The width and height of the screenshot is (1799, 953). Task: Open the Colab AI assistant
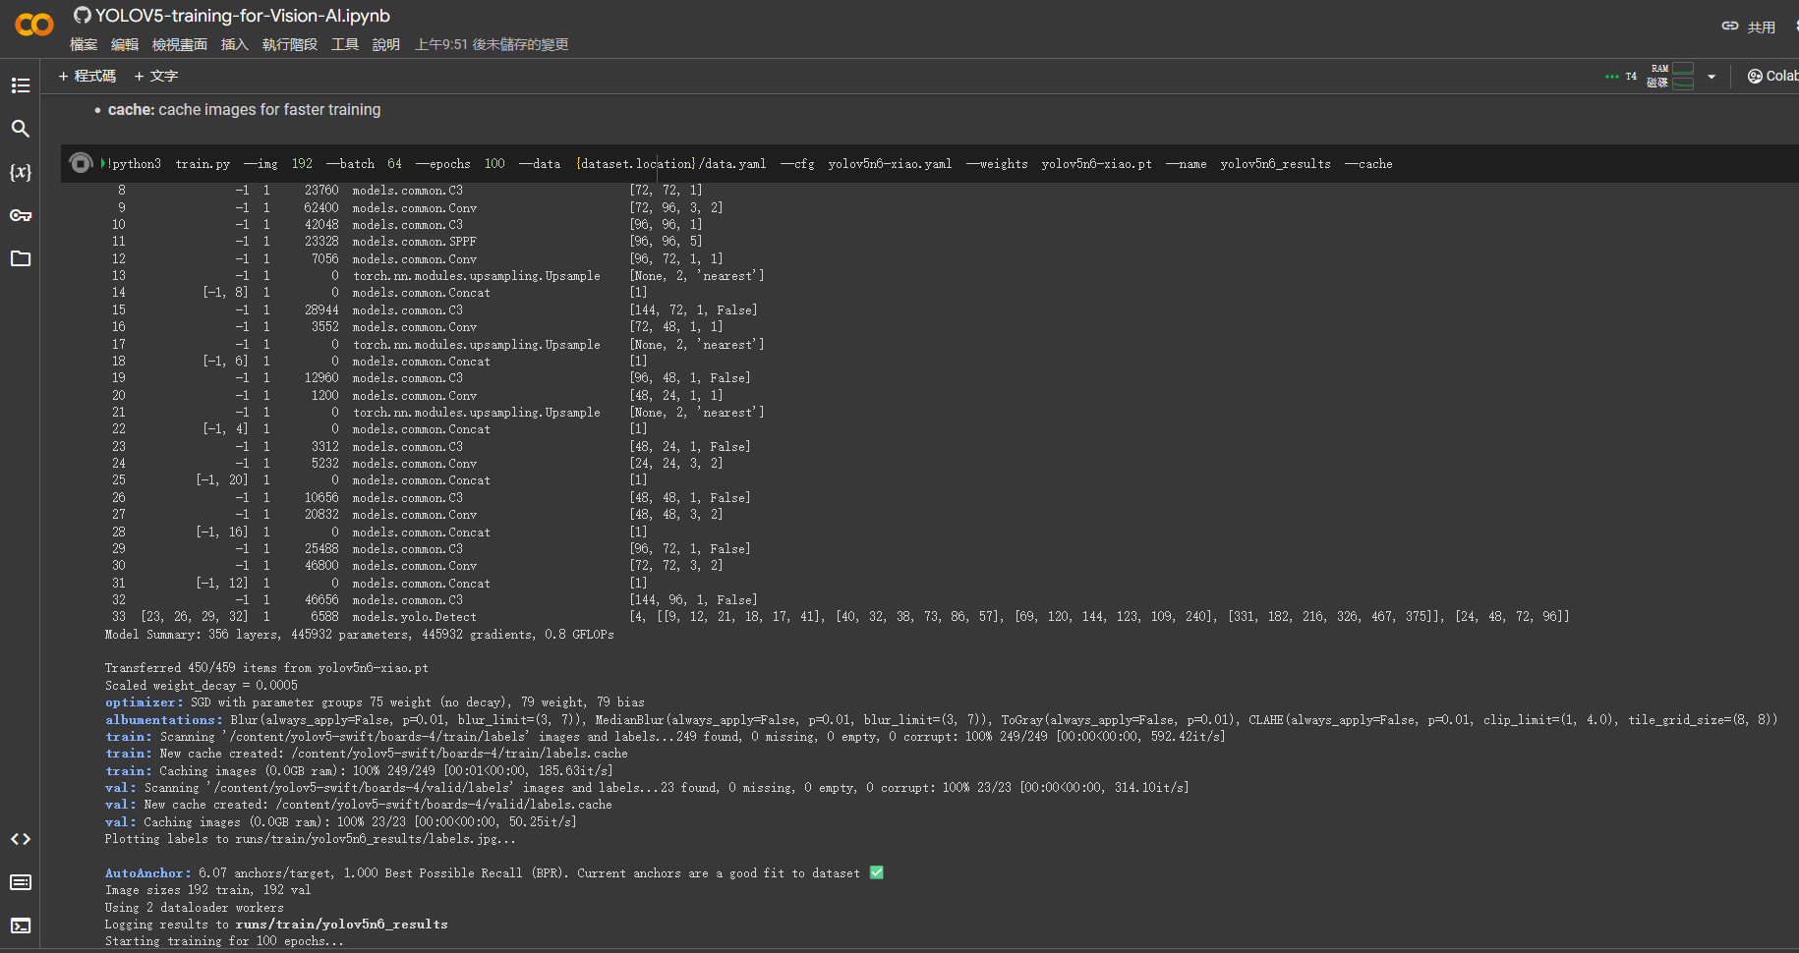point(1771,76)
